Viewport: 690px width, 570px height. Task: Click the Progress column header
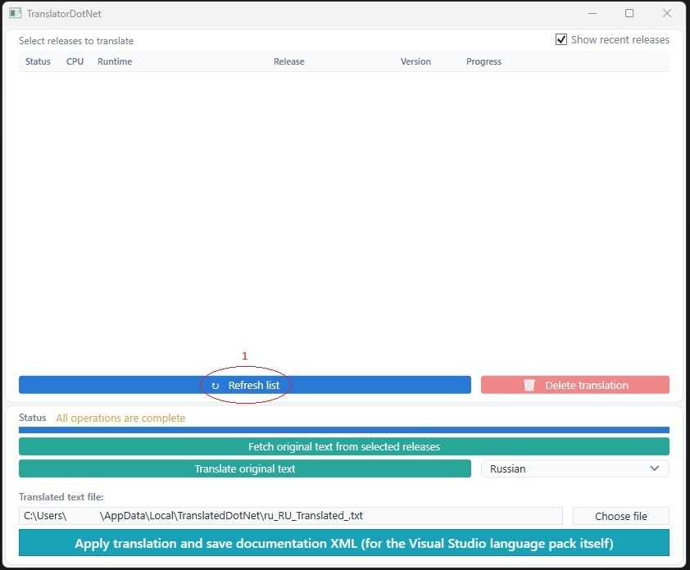pyautogui.click(x=483, y=61)
